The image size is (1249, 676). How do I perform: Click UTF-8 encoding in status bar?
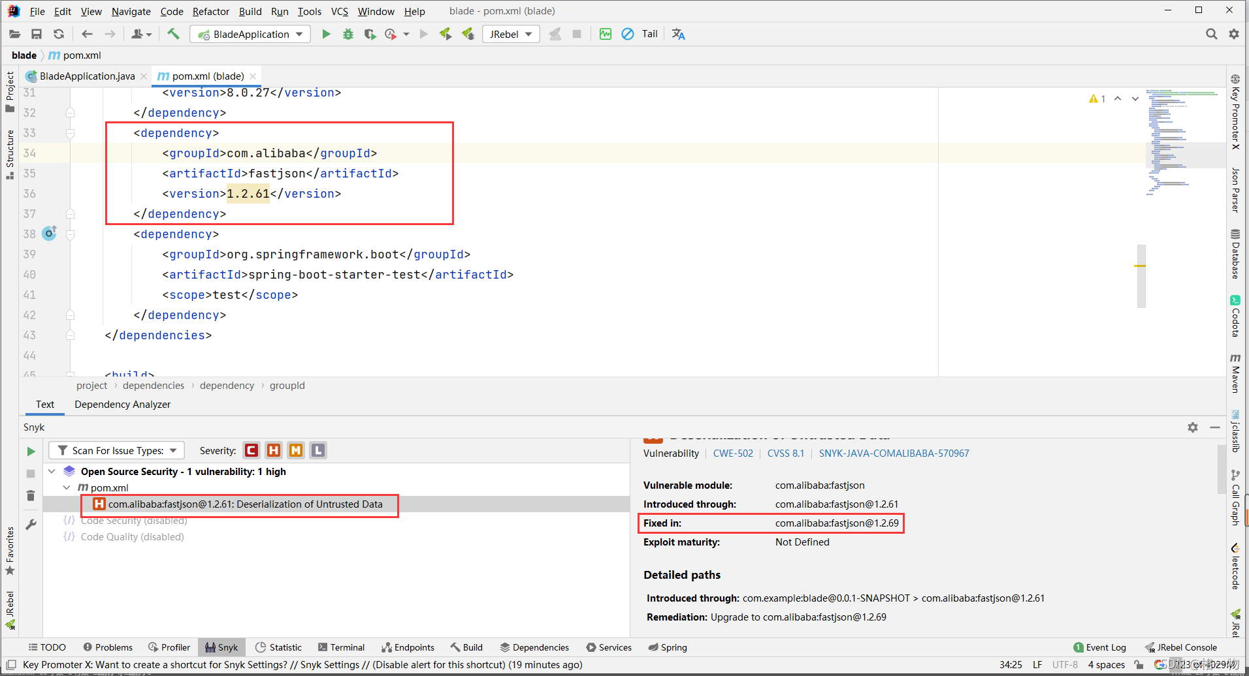click(1065, 665)
